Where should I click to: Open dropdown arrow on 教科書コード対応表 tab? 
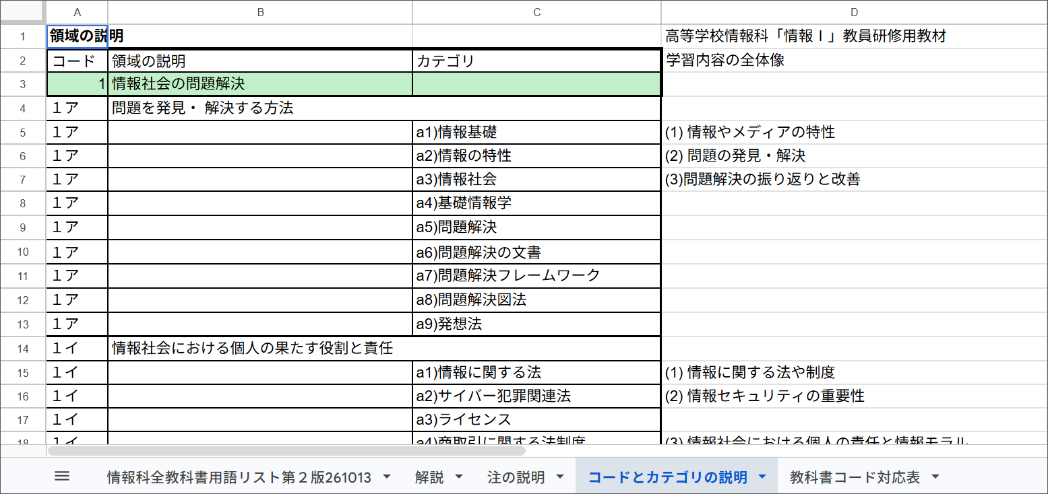(x=935, y=477)
